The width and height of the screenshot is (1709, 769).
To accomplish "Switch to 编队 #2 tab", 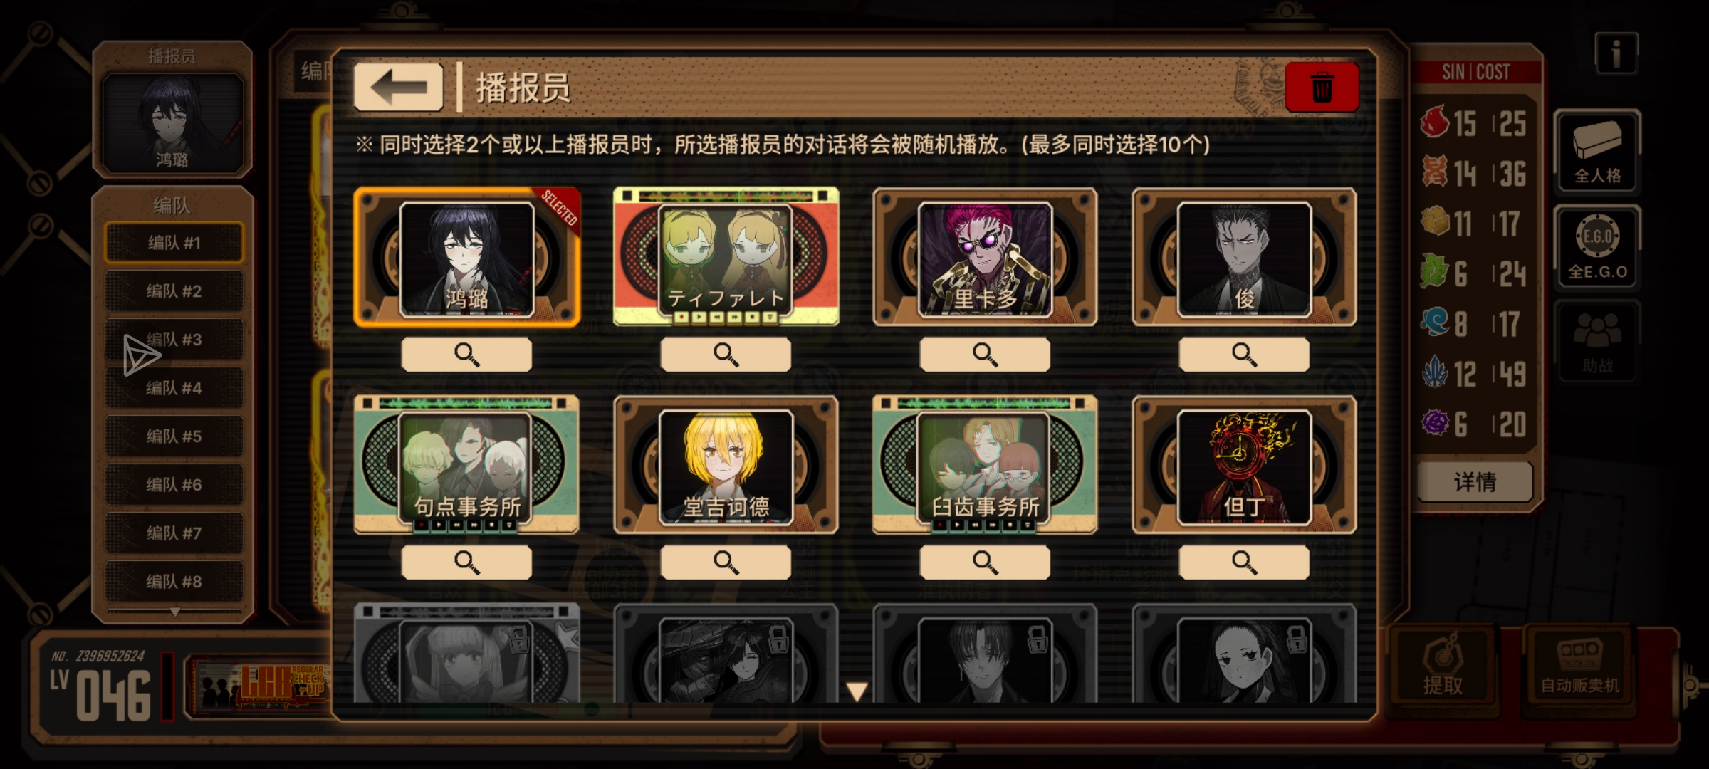I will pos(174,291).
